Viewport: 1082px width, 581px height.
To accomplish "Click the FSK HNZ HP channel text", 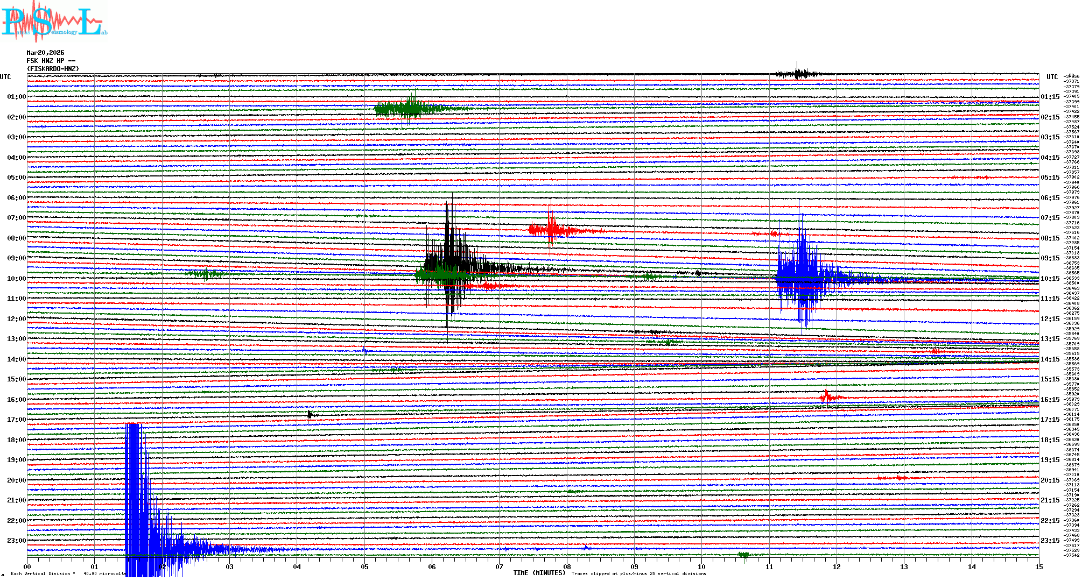I will tap(51, 61).
